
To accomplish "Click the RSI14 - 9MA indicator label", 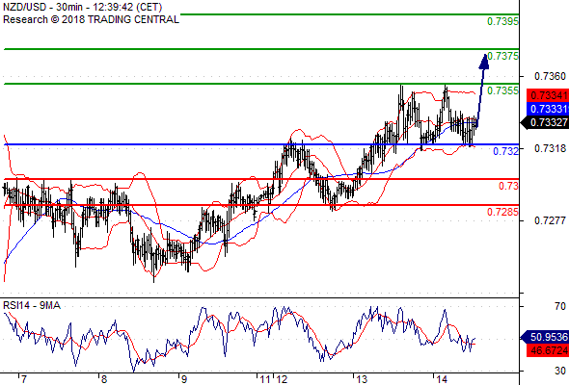I will pyautogui.click(x=32, y=306).
